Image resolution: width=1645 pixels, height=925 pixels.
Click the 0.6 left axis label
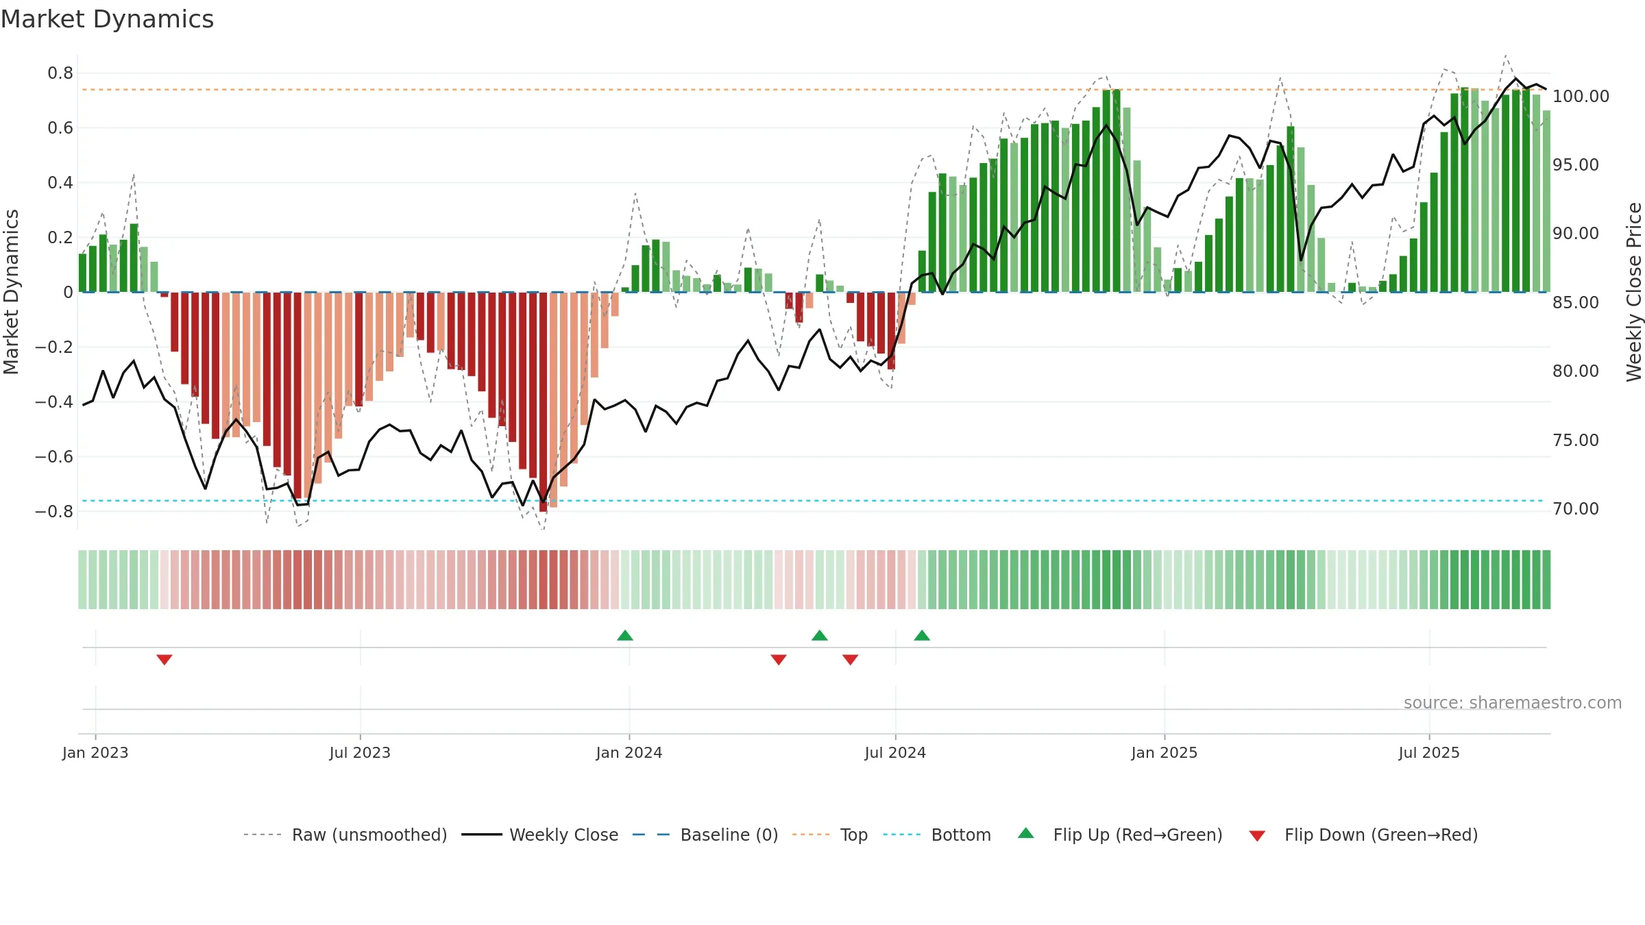(x=60, y=127)
